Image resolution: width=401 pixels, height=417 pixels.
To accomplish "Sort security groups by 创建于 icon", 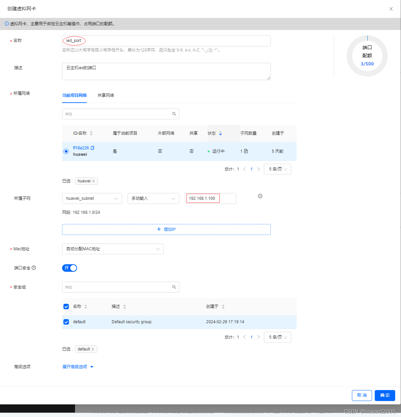I will coord(223,307).
